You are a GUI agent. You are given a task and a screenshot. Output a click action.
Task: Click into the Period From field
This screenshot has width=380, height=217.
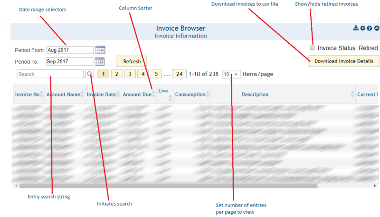pyautogui.click(x=70, y=50)
